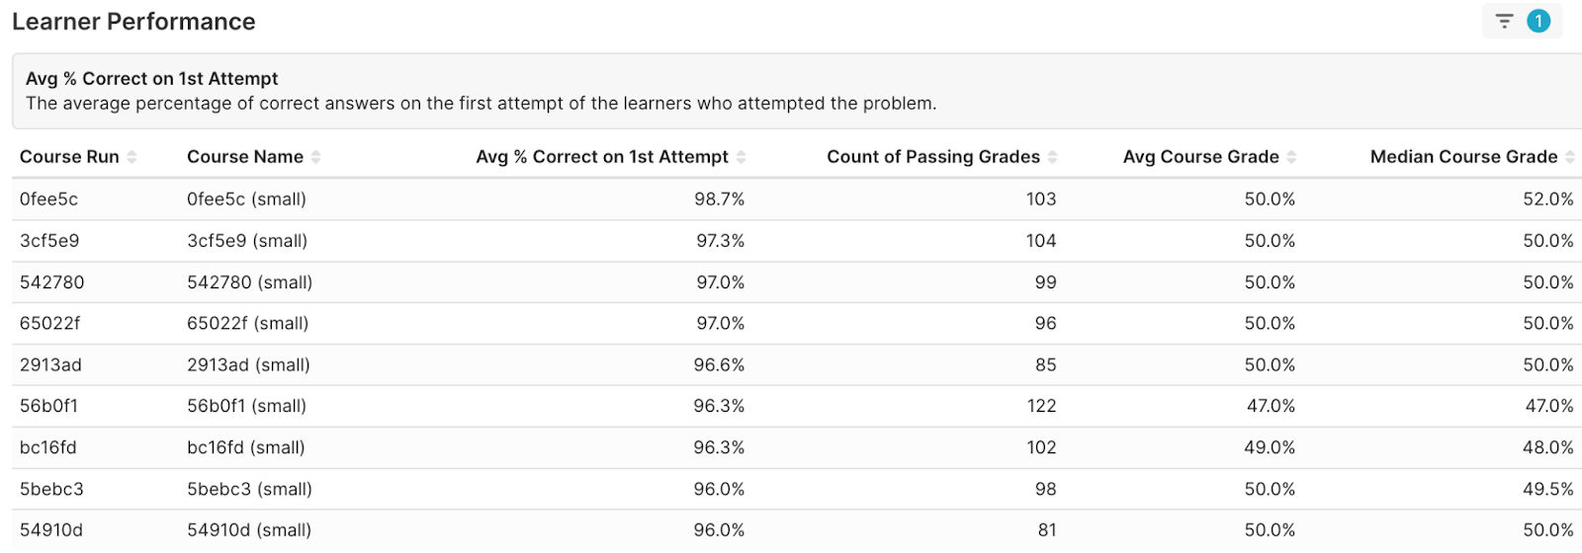Sort by Median Course Grade arrows
The width and height of the screenshot is (1582, 553).
(1570, 157)
